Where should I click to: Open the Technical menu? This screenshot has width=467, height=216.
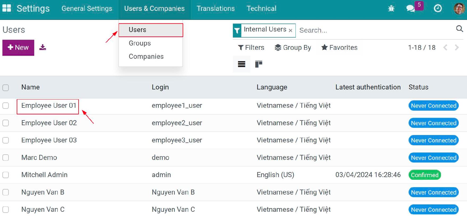click(262, 8)
